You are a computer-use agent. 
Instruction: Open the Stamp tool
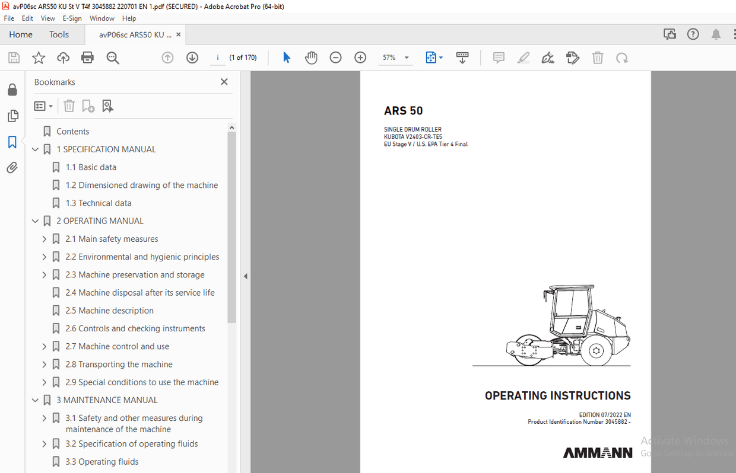(572, 57)
